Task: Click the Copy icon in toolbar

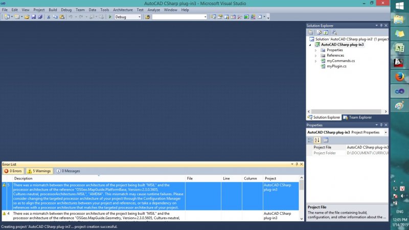Action: coord(55,17)
